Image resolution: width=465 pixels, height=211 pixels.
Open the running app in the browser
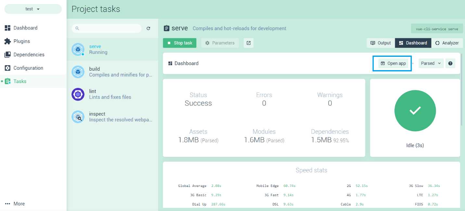[x=392, y=63]
